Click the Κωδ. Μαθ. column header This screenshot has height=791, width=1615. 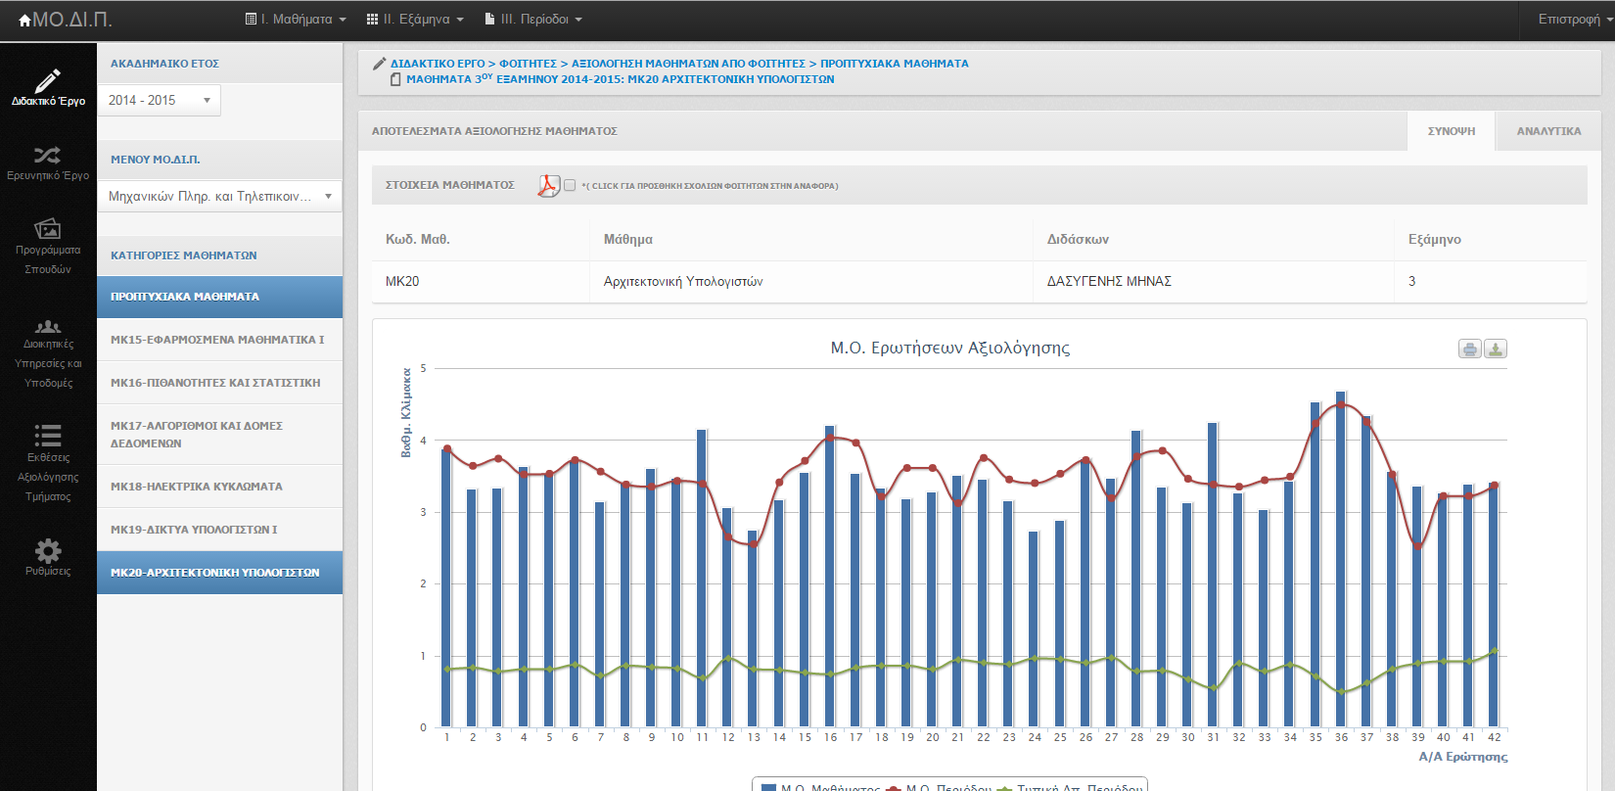pos(418,239)
